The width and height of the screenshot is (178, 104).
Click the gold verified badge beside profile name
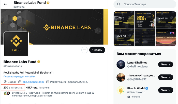(39, 62)
